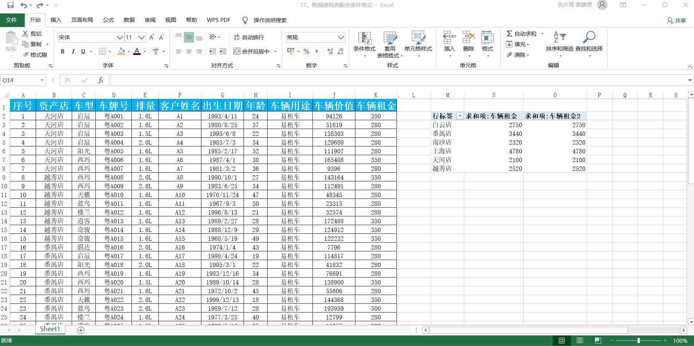This screenshot has height=346, width=694.
Task: Click the Name Box showing O14
Action: (x=20, y=80)
